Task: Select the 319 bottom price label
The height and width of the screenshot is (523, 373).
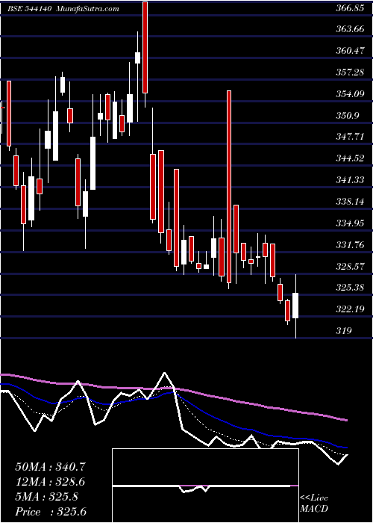Action: point(343,331)
